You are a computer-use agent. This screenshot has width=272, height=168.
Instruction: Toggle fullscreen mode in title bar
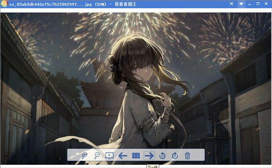pyautogui.click(x=232, y=4)
